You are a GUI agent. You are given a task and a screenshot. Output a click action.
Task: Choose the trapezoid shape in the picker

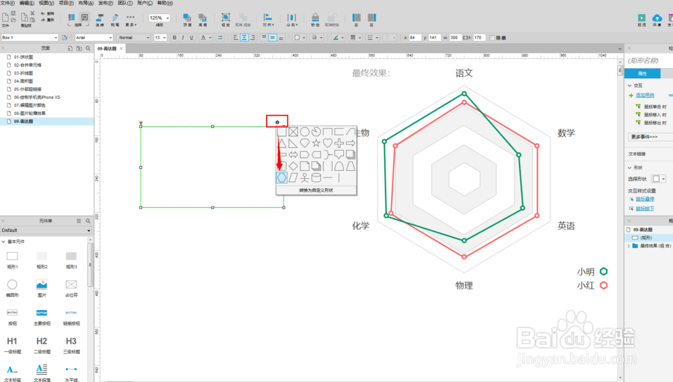pos(351,166)
